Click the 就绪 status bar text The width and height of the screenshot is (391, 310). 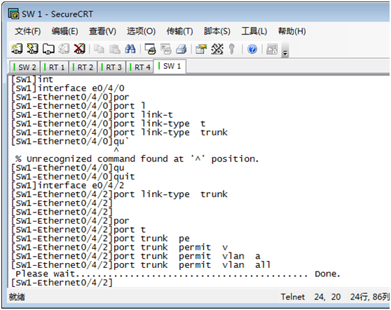tap(17, 297)
